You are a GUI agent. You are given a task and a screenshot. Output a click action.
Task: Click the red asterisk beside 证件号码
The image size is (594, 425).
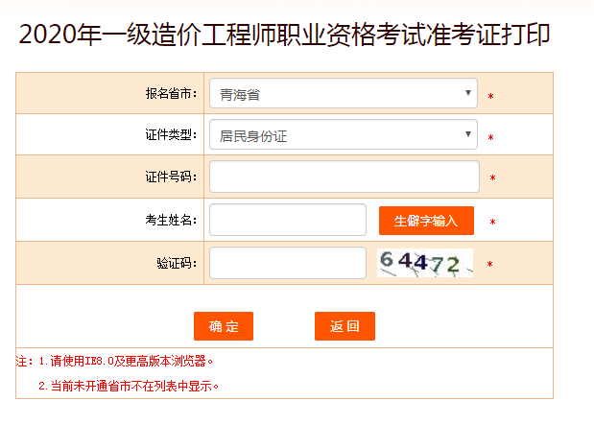[x=492, y=178]
